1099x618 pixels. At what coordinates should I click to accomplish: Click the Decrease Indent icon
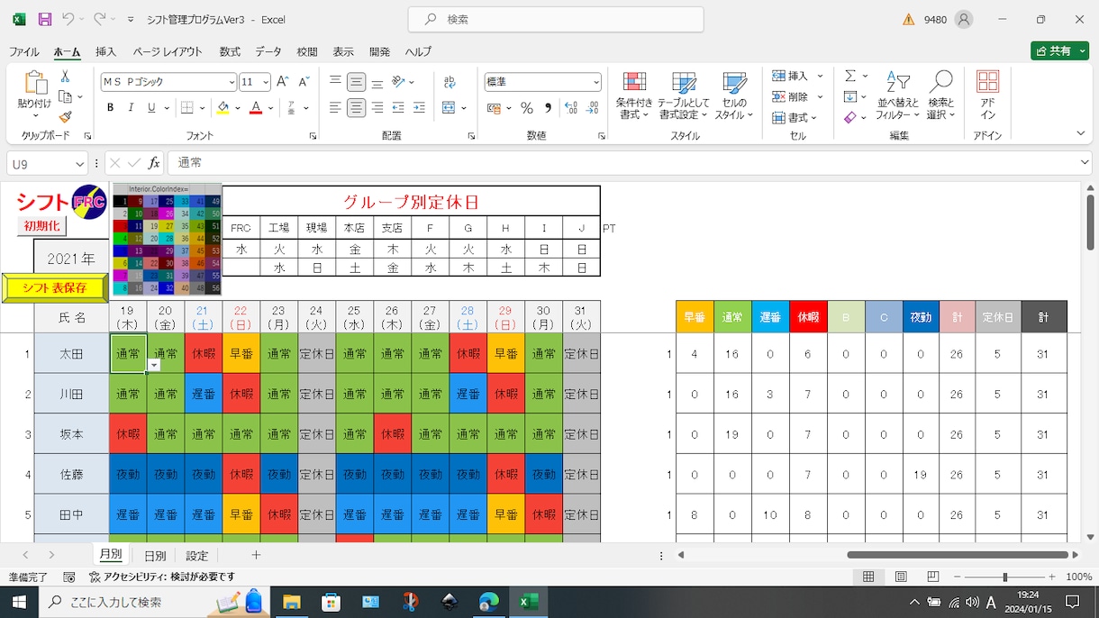coord(398,107)
